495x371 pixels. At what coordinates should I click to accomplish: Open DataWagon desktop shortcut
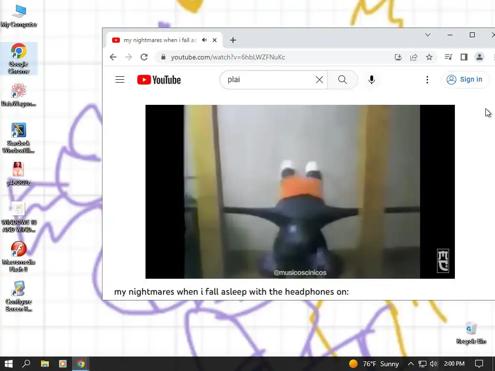19,95
